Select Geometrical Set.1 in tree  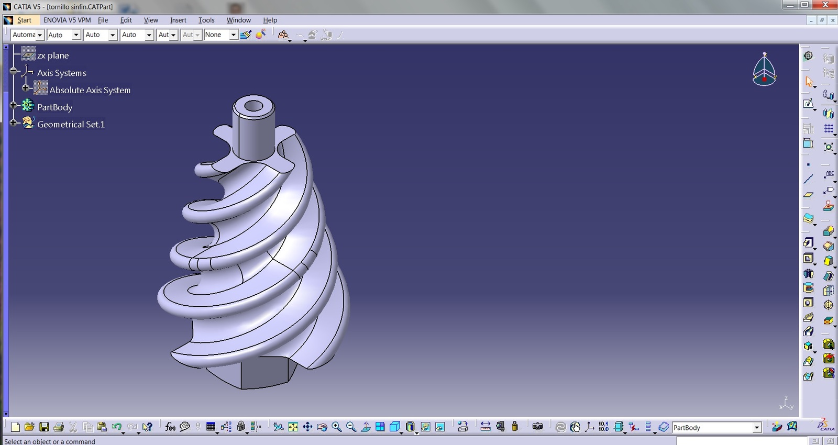click(x=71, y=124)
